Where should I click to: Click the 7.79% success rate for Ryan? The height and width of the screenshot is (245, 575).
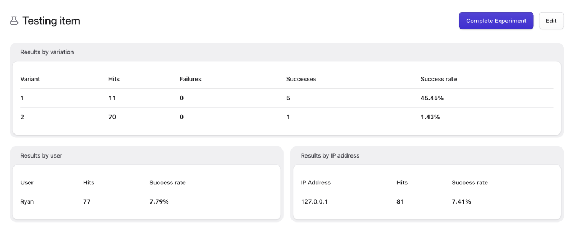coord(159,201)
